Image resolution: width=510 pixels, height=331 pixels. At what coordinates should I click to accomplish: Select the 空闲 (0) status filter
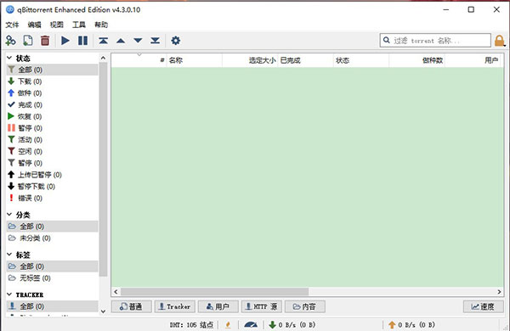(x=52, y=151)
